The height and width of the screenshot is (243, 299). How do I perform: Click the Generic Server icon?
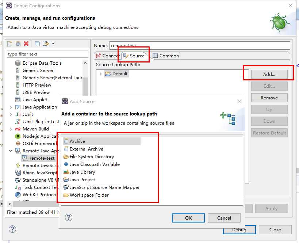(18, 70)
